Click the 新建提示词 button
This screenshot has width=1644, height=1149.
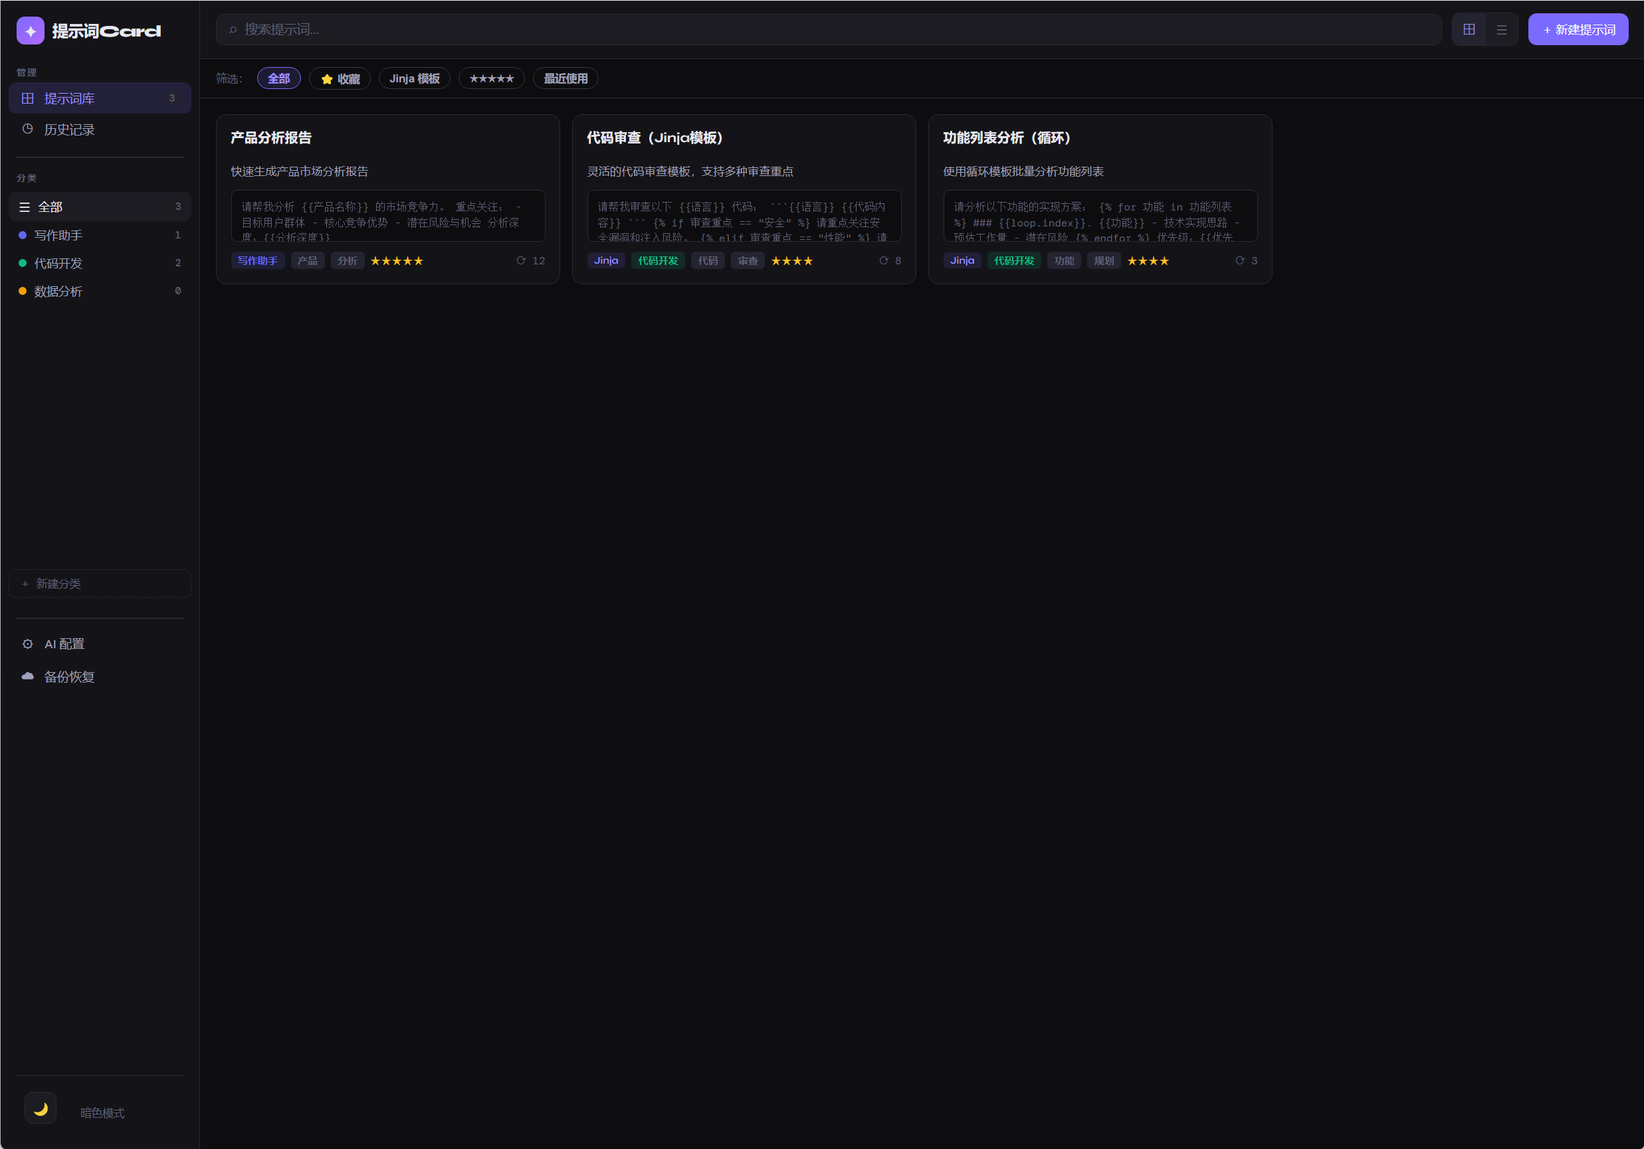click(x=1578, y=29)
